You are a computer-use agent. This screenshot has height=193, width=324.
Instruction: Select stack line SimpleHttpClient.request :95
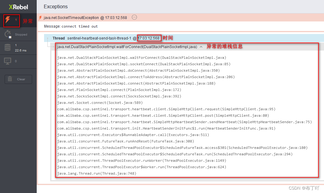coord(166,109)
